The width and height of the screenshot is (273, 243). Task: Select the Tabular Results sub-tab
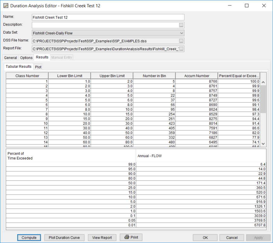coord(19,66)
